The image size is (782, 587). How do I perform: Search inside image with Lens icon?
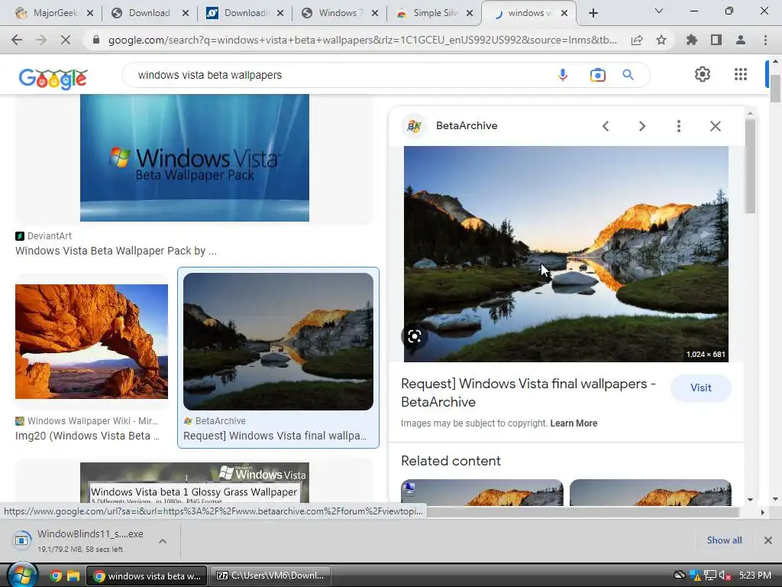pos(415,336)
